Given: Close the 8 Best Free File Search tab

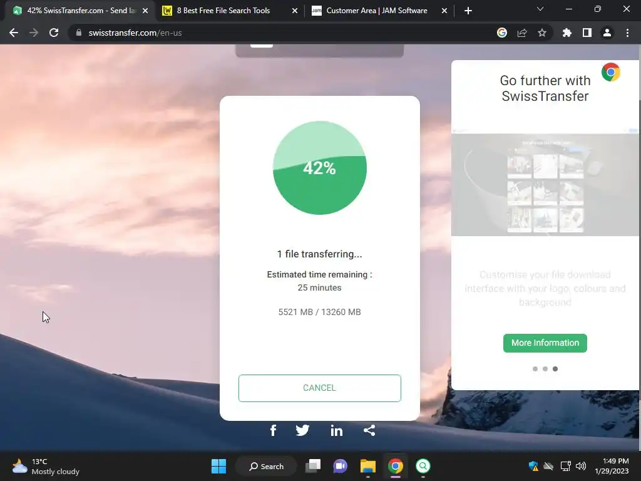Looking at the screenshot, I should [x=295, y=11].
